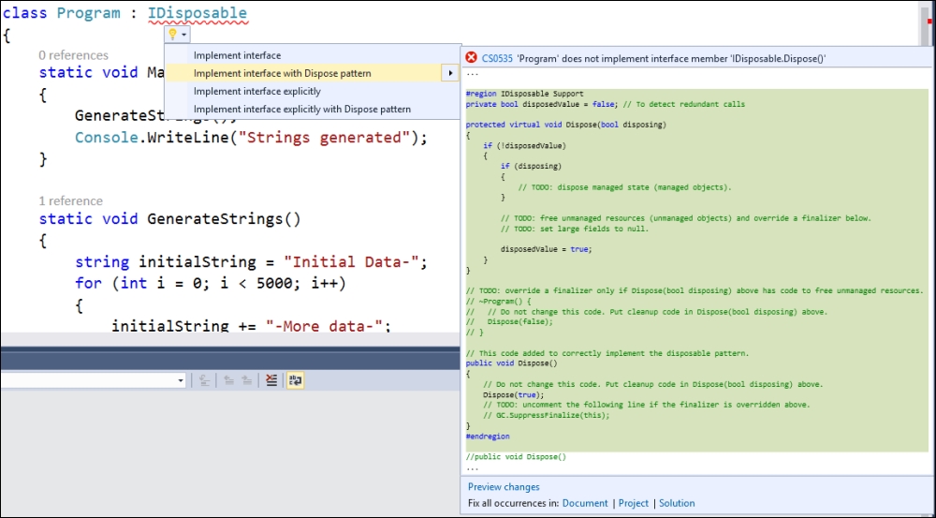The width and height of the screenshot is (936, 518).
Task: Open Preview changes link
Action: pyautogui.click(x=504, y=487)
